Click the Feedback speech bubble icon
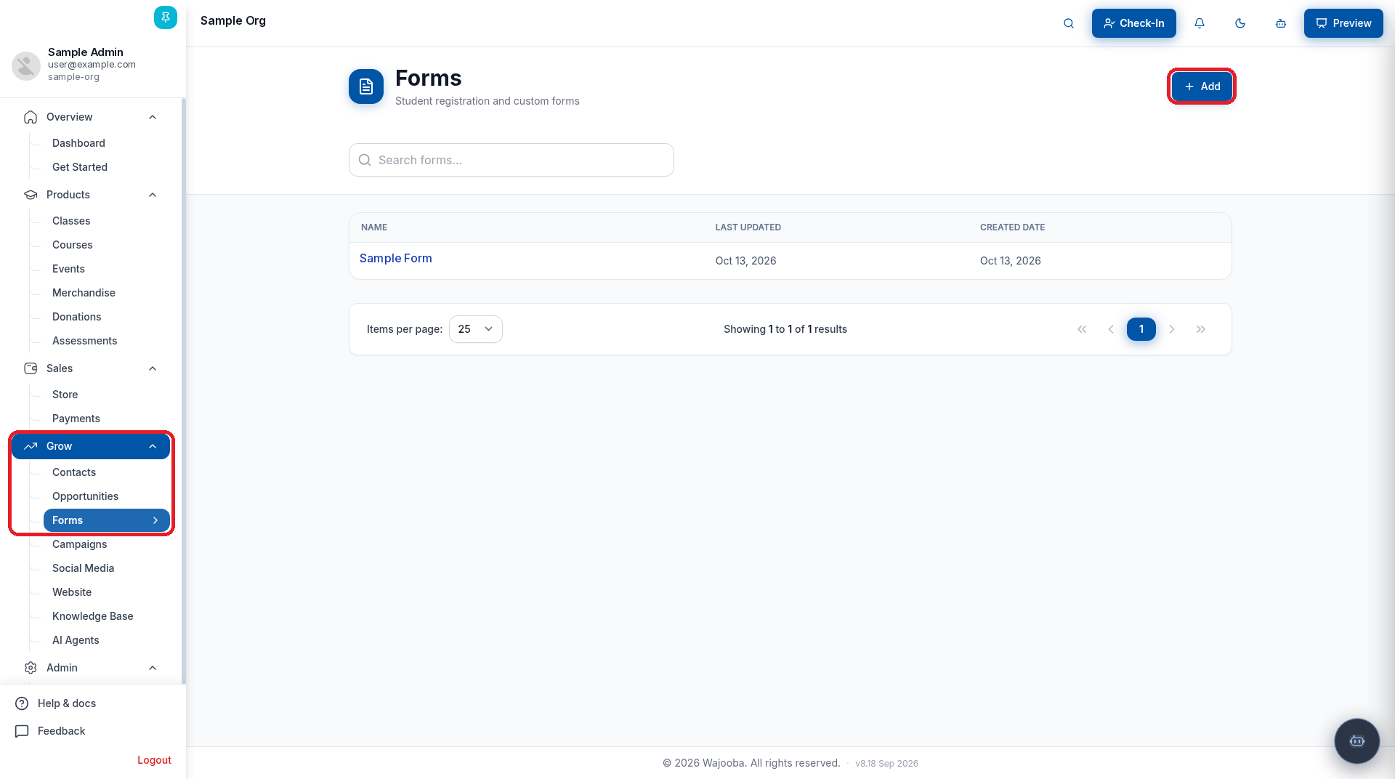Viewport: 1395px width, 779px height. coord(22,731)
